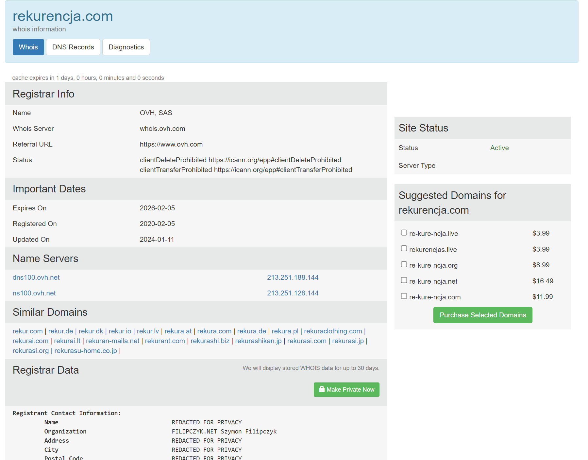
Task: Click the rekurencjas.live domain label
Action: pyautogui.click(x=433, y=250)
